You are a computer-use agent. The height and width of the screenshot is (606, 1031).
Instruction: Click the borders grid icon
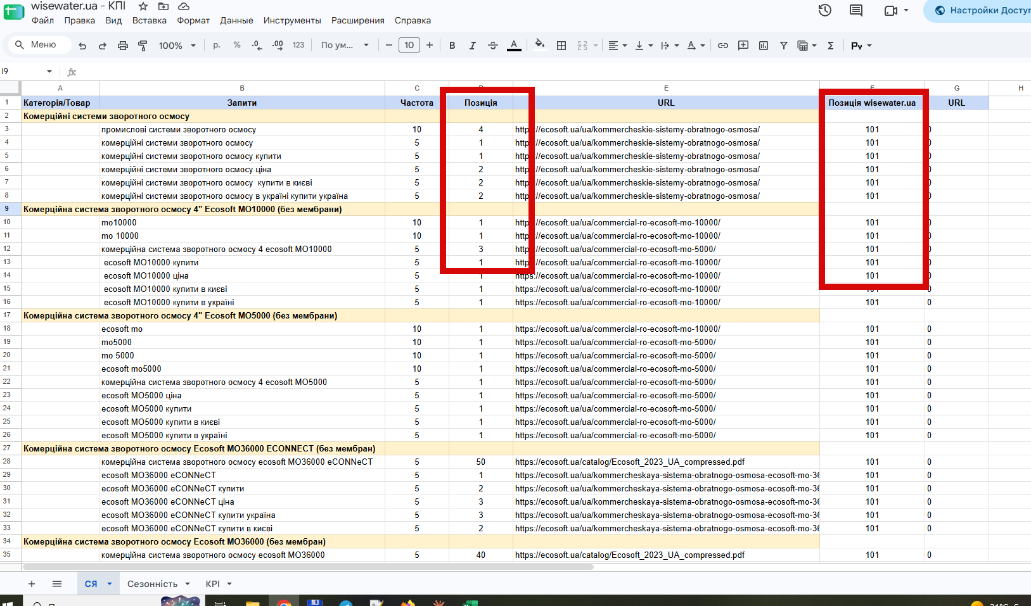pos(561,46)
